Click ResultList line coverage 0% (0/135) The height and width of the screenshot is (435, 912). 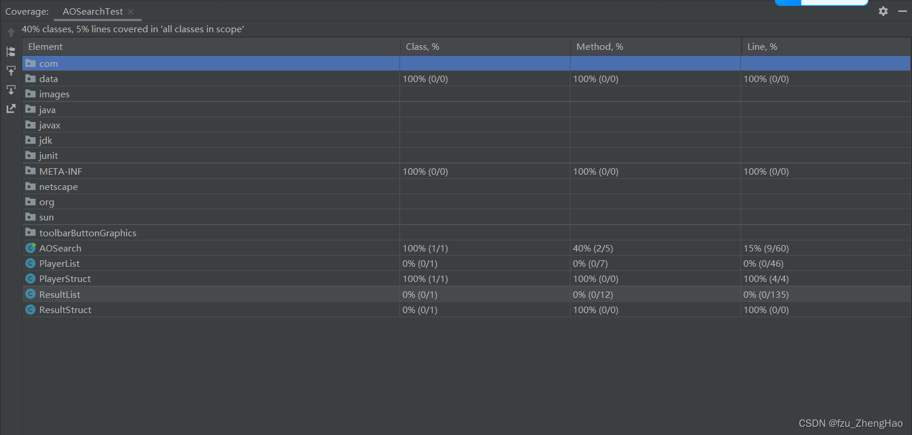(766, 294)
